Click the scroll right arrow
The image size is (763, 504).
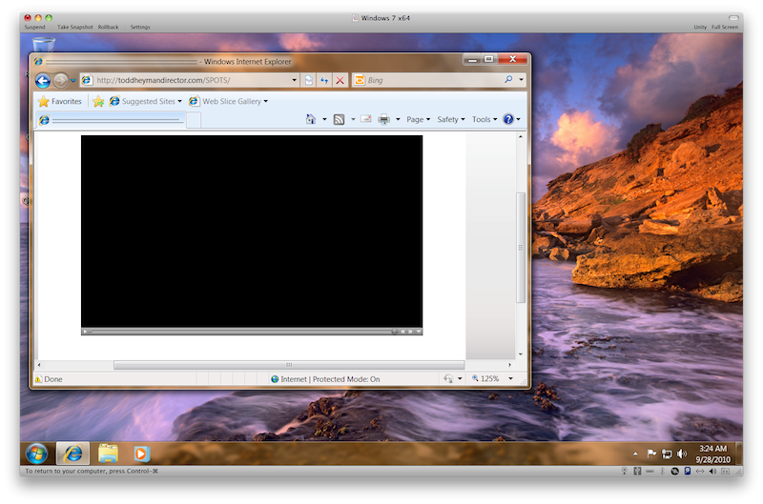tap(509, 365)
